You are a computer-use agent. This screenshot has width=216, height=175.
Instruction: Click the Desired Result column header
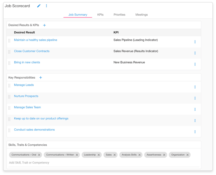point(24,33)
